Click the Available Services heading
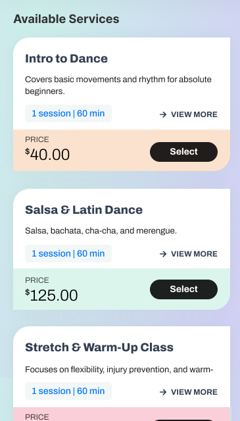The width and height of the screenshot is (240, 421). (x=66, y=19)
